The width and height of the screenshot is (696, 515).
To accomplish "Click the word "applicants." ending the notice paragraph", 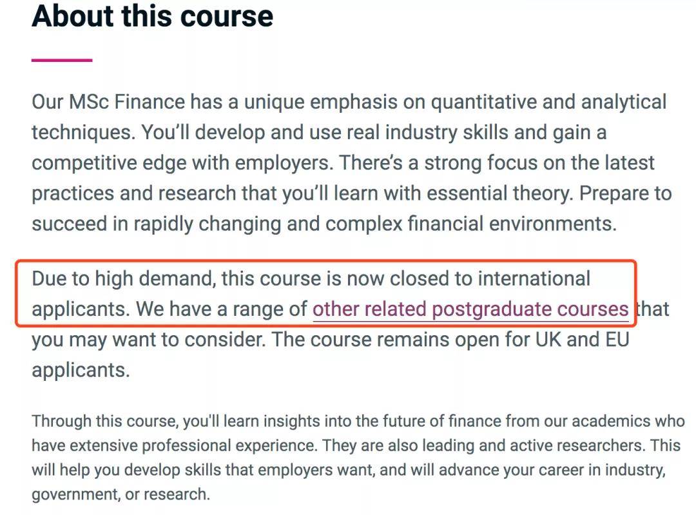I will pyautogui.click(x=81, y=370).
